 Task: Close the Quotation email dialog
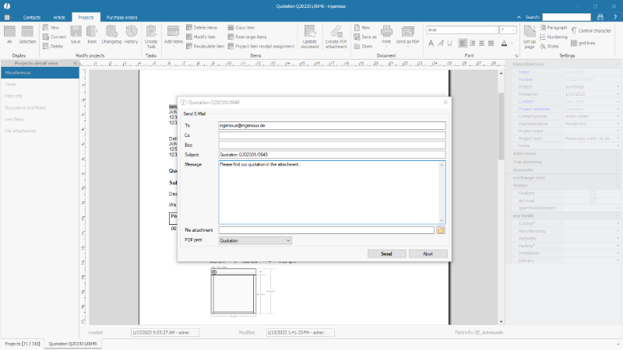click(445, 103)
